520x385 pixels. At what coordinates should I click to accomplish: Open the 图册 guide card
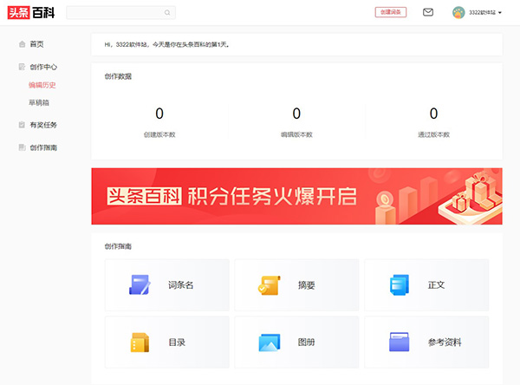[296, 343]
